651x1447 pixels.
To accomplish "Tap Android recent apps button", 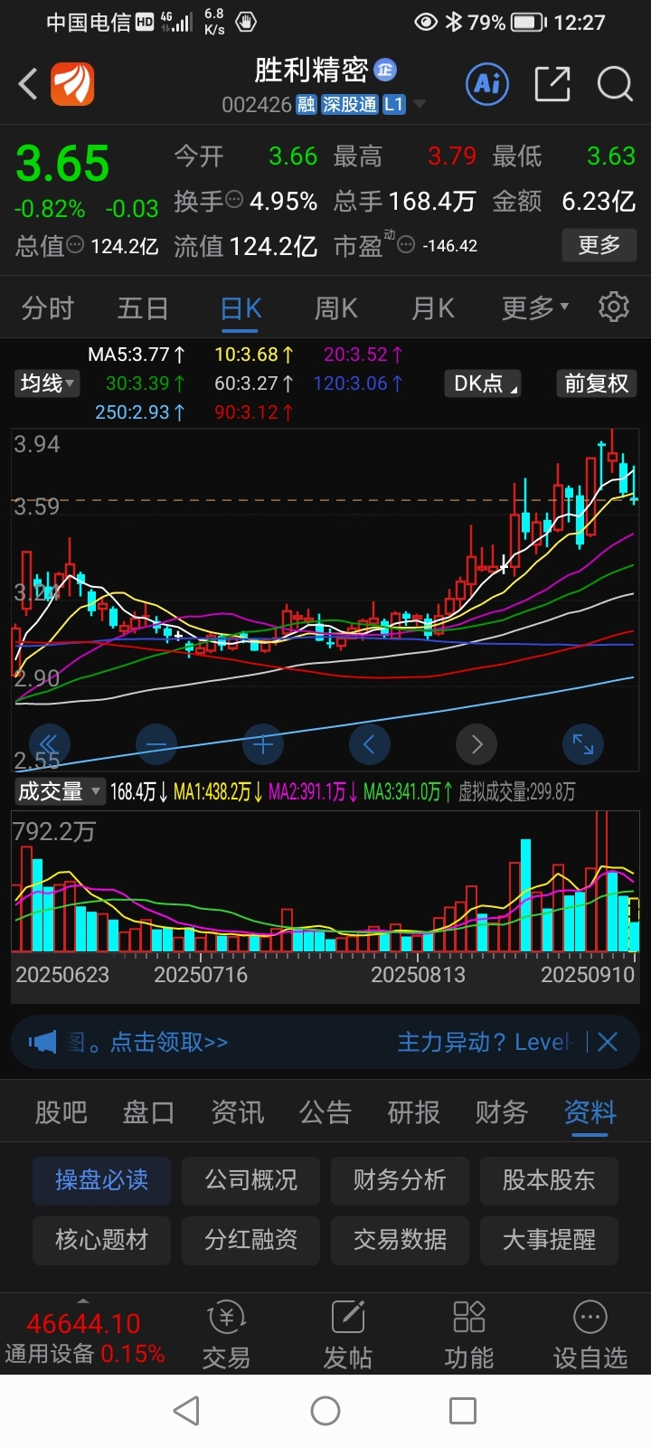I will coord(463,1411).
